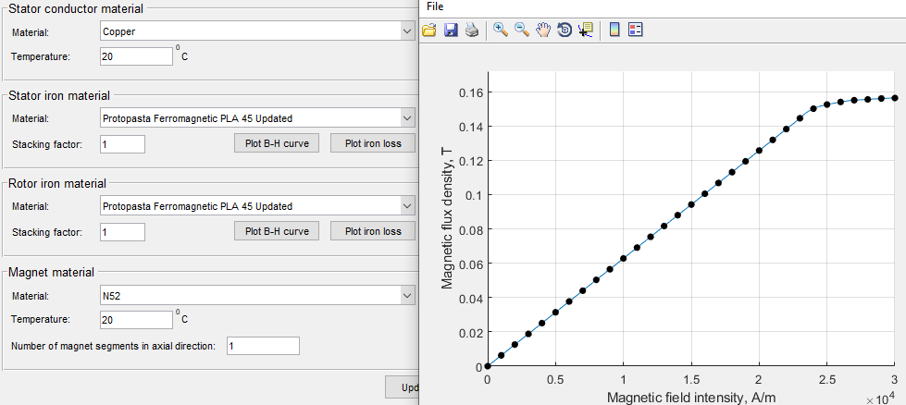
Task: Insert colorbar using the toolbar icon
Action: click(x=614, y=30)
